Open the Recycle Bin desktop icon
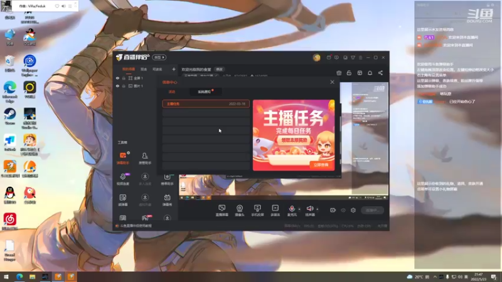 pyautogui.click(x=9, y=63)
